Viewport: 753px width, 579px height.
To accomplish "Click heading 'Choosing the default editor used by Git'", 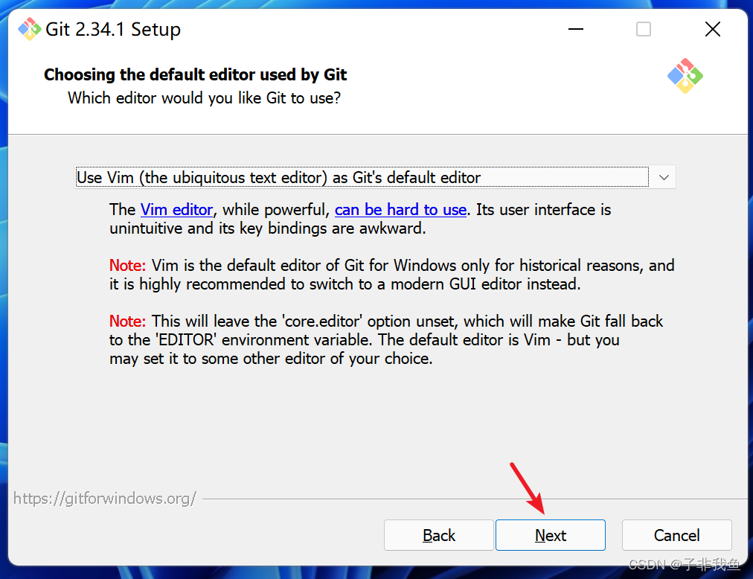I will pyautogui.click(x=195, y=75).
